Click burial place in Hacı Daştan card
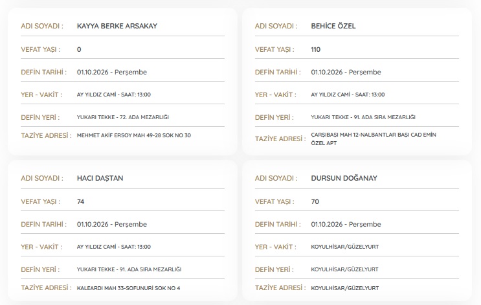This screenshot has width=481, height=305. (x=129, y=269)
